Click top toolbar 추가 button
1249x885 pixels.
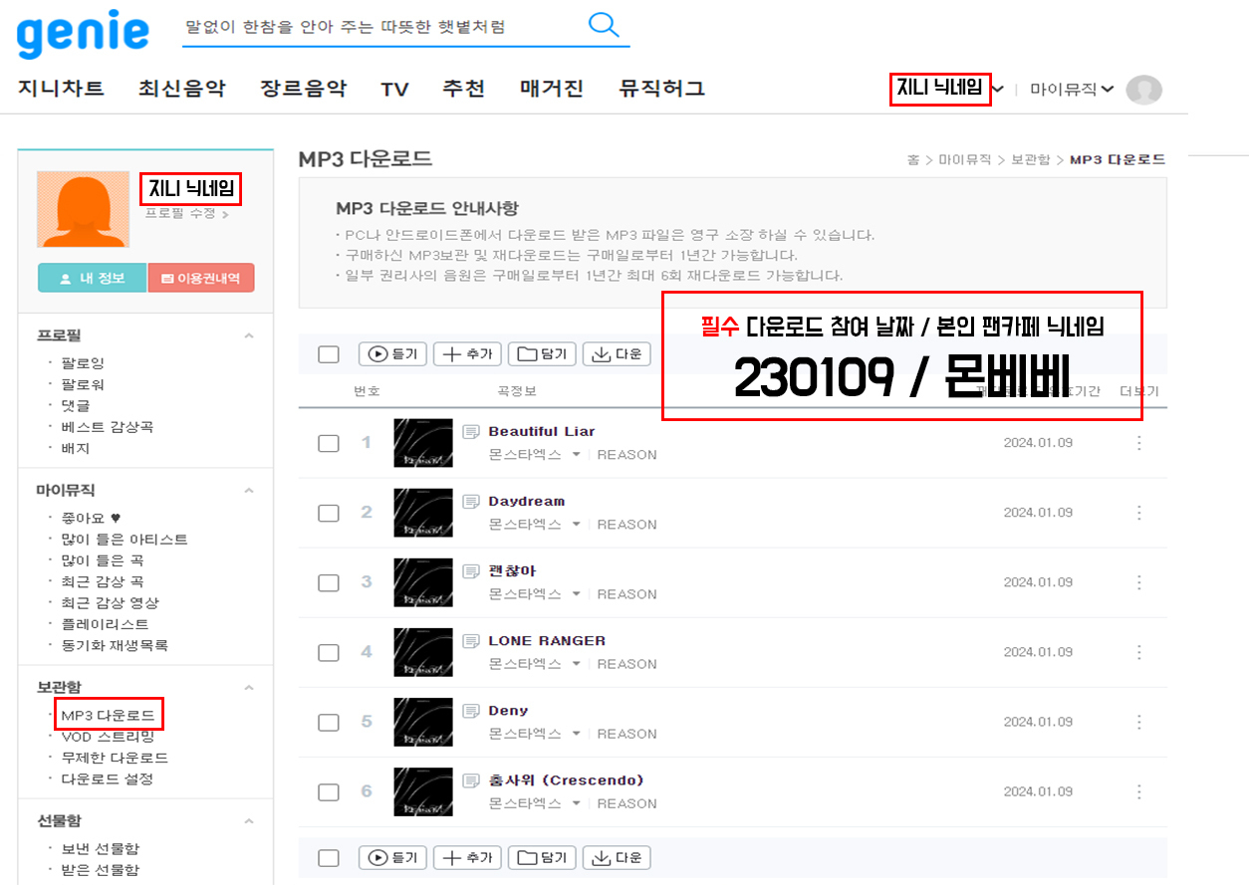tap(468, 353)
